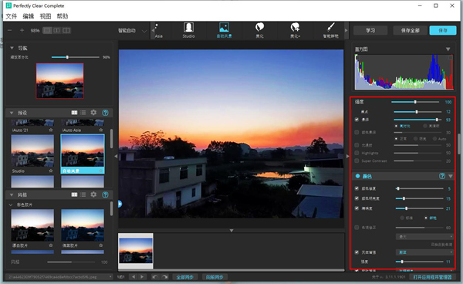Toggle the checkbox for slider valued 21
The height and width of the screenshot is (284, 463).
[357, 208]
